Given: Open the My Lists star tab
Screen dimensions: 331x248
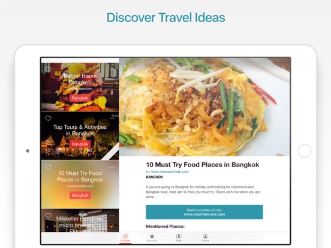Looking at the screenshot, I should [152, 238].
